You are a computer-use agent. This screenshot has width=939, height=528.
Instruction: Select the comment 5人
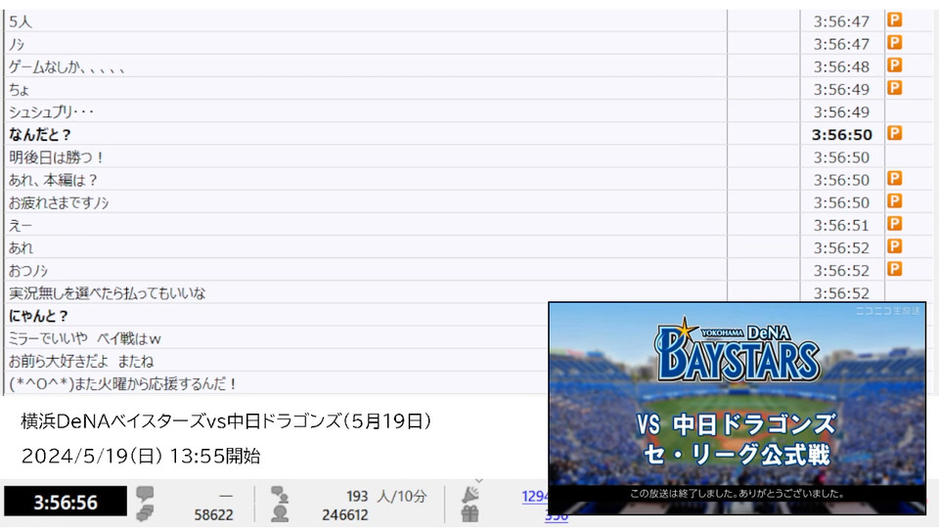point(20,22)
